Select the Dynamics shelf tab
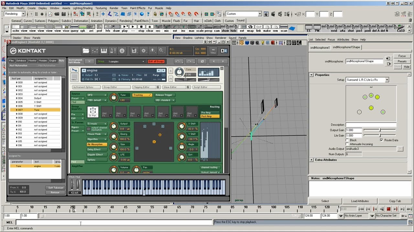414x232 pixels. click(111, 21)
